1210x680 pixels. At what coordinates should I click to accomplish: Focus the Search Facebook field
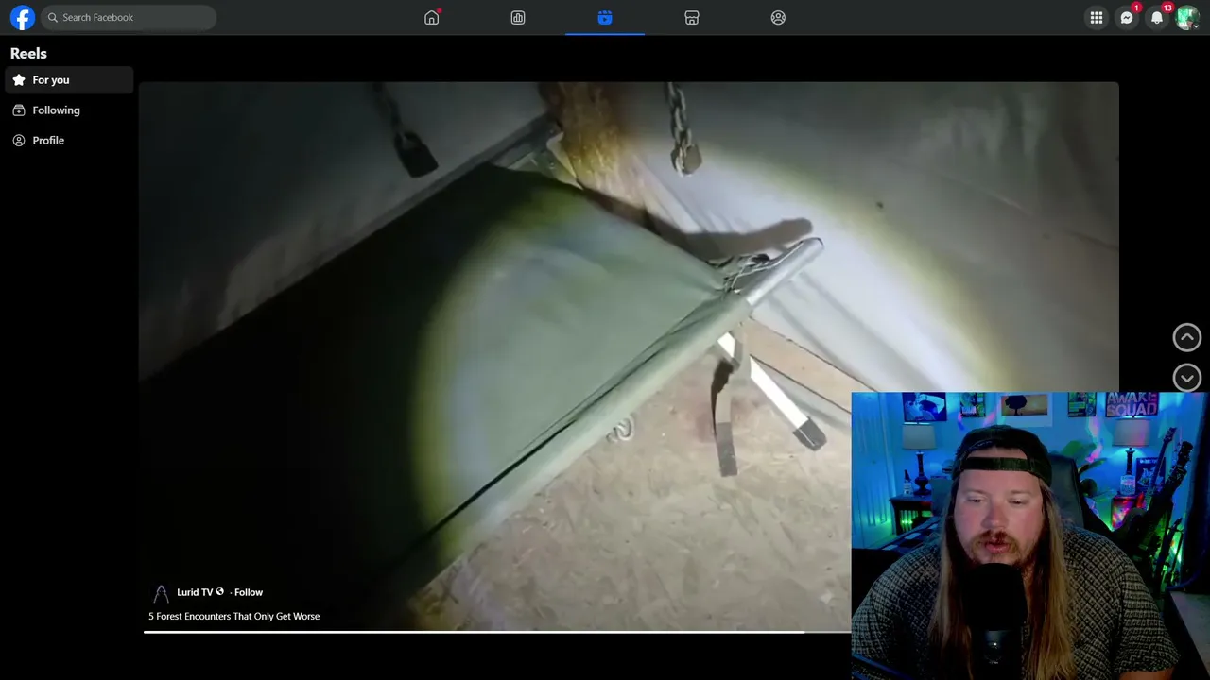pos(129,17)
